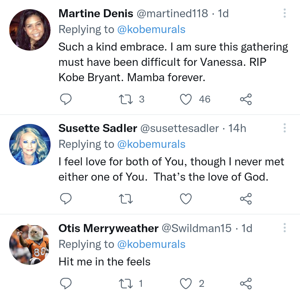Click Otis Merryweather's display name
This screenshot has height=298, width=300.
(108, 228)
